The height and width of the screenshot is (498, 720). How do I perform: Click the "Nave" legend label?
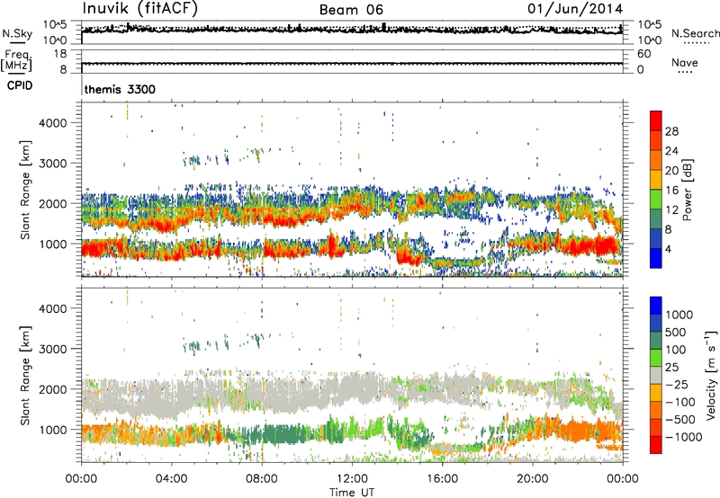685,62
